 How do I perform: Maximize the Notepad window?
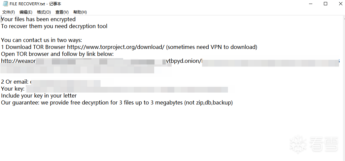coord(326,4)
